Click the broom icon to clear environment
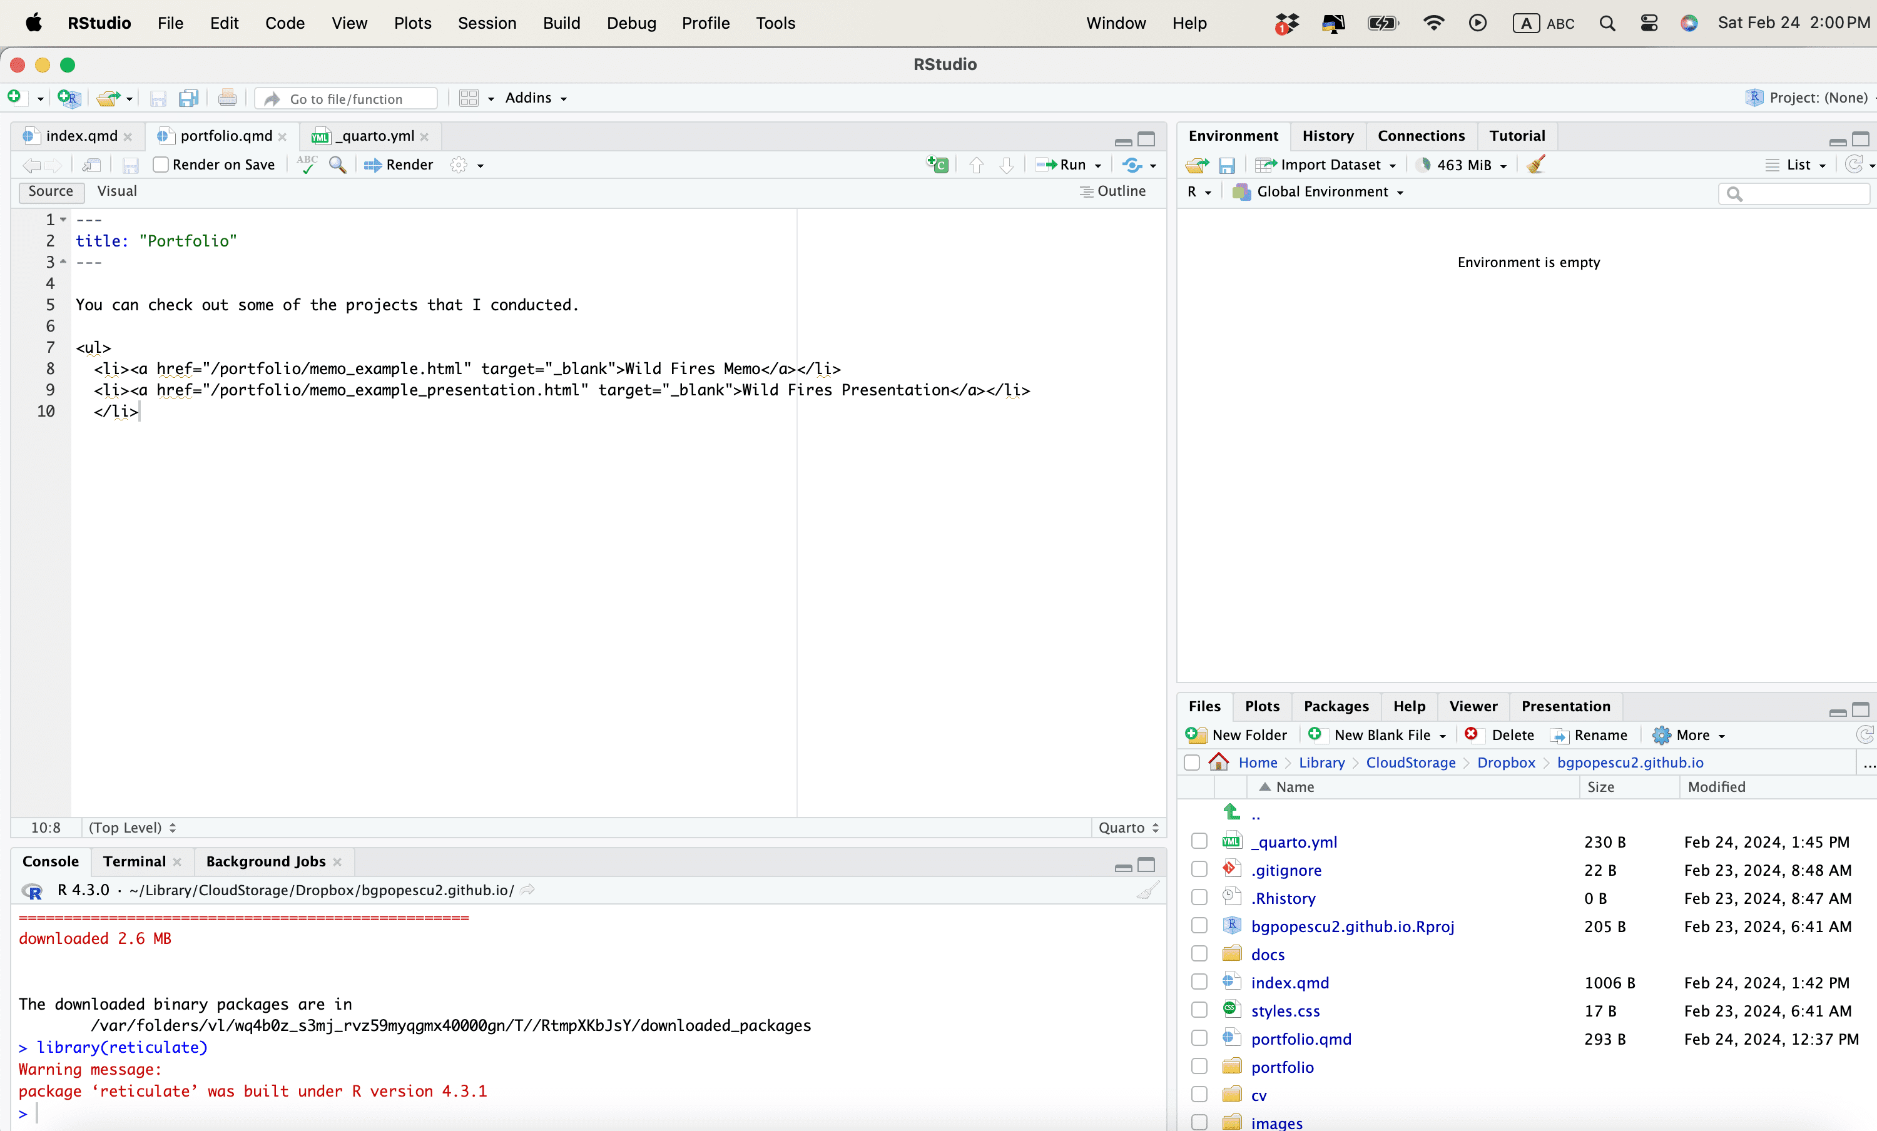The height and width of the screenshot is (1131, 1877). (x=1536, y=165)
